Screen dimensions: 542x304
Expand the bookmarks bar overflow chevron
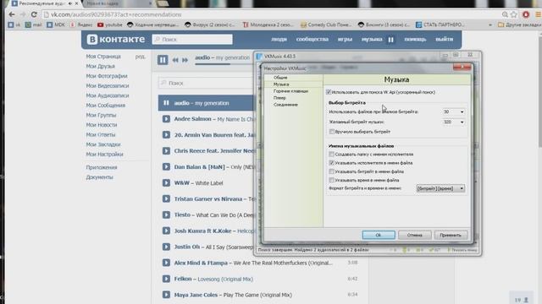(490, 24)
